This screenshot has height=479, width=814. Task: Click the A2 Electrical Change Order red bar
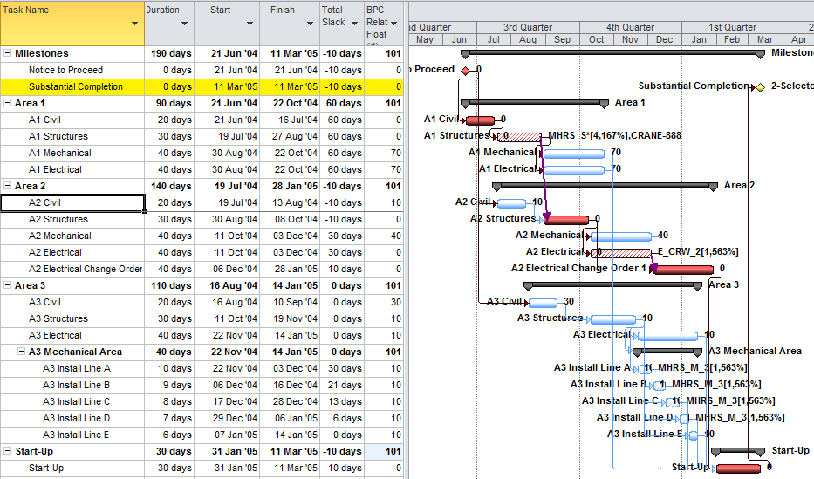(683, 270)
